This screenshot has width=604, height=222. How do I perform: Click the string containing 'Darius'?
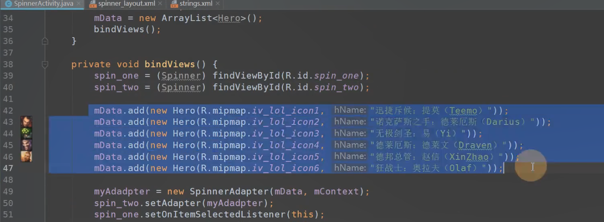pos(453,122)
